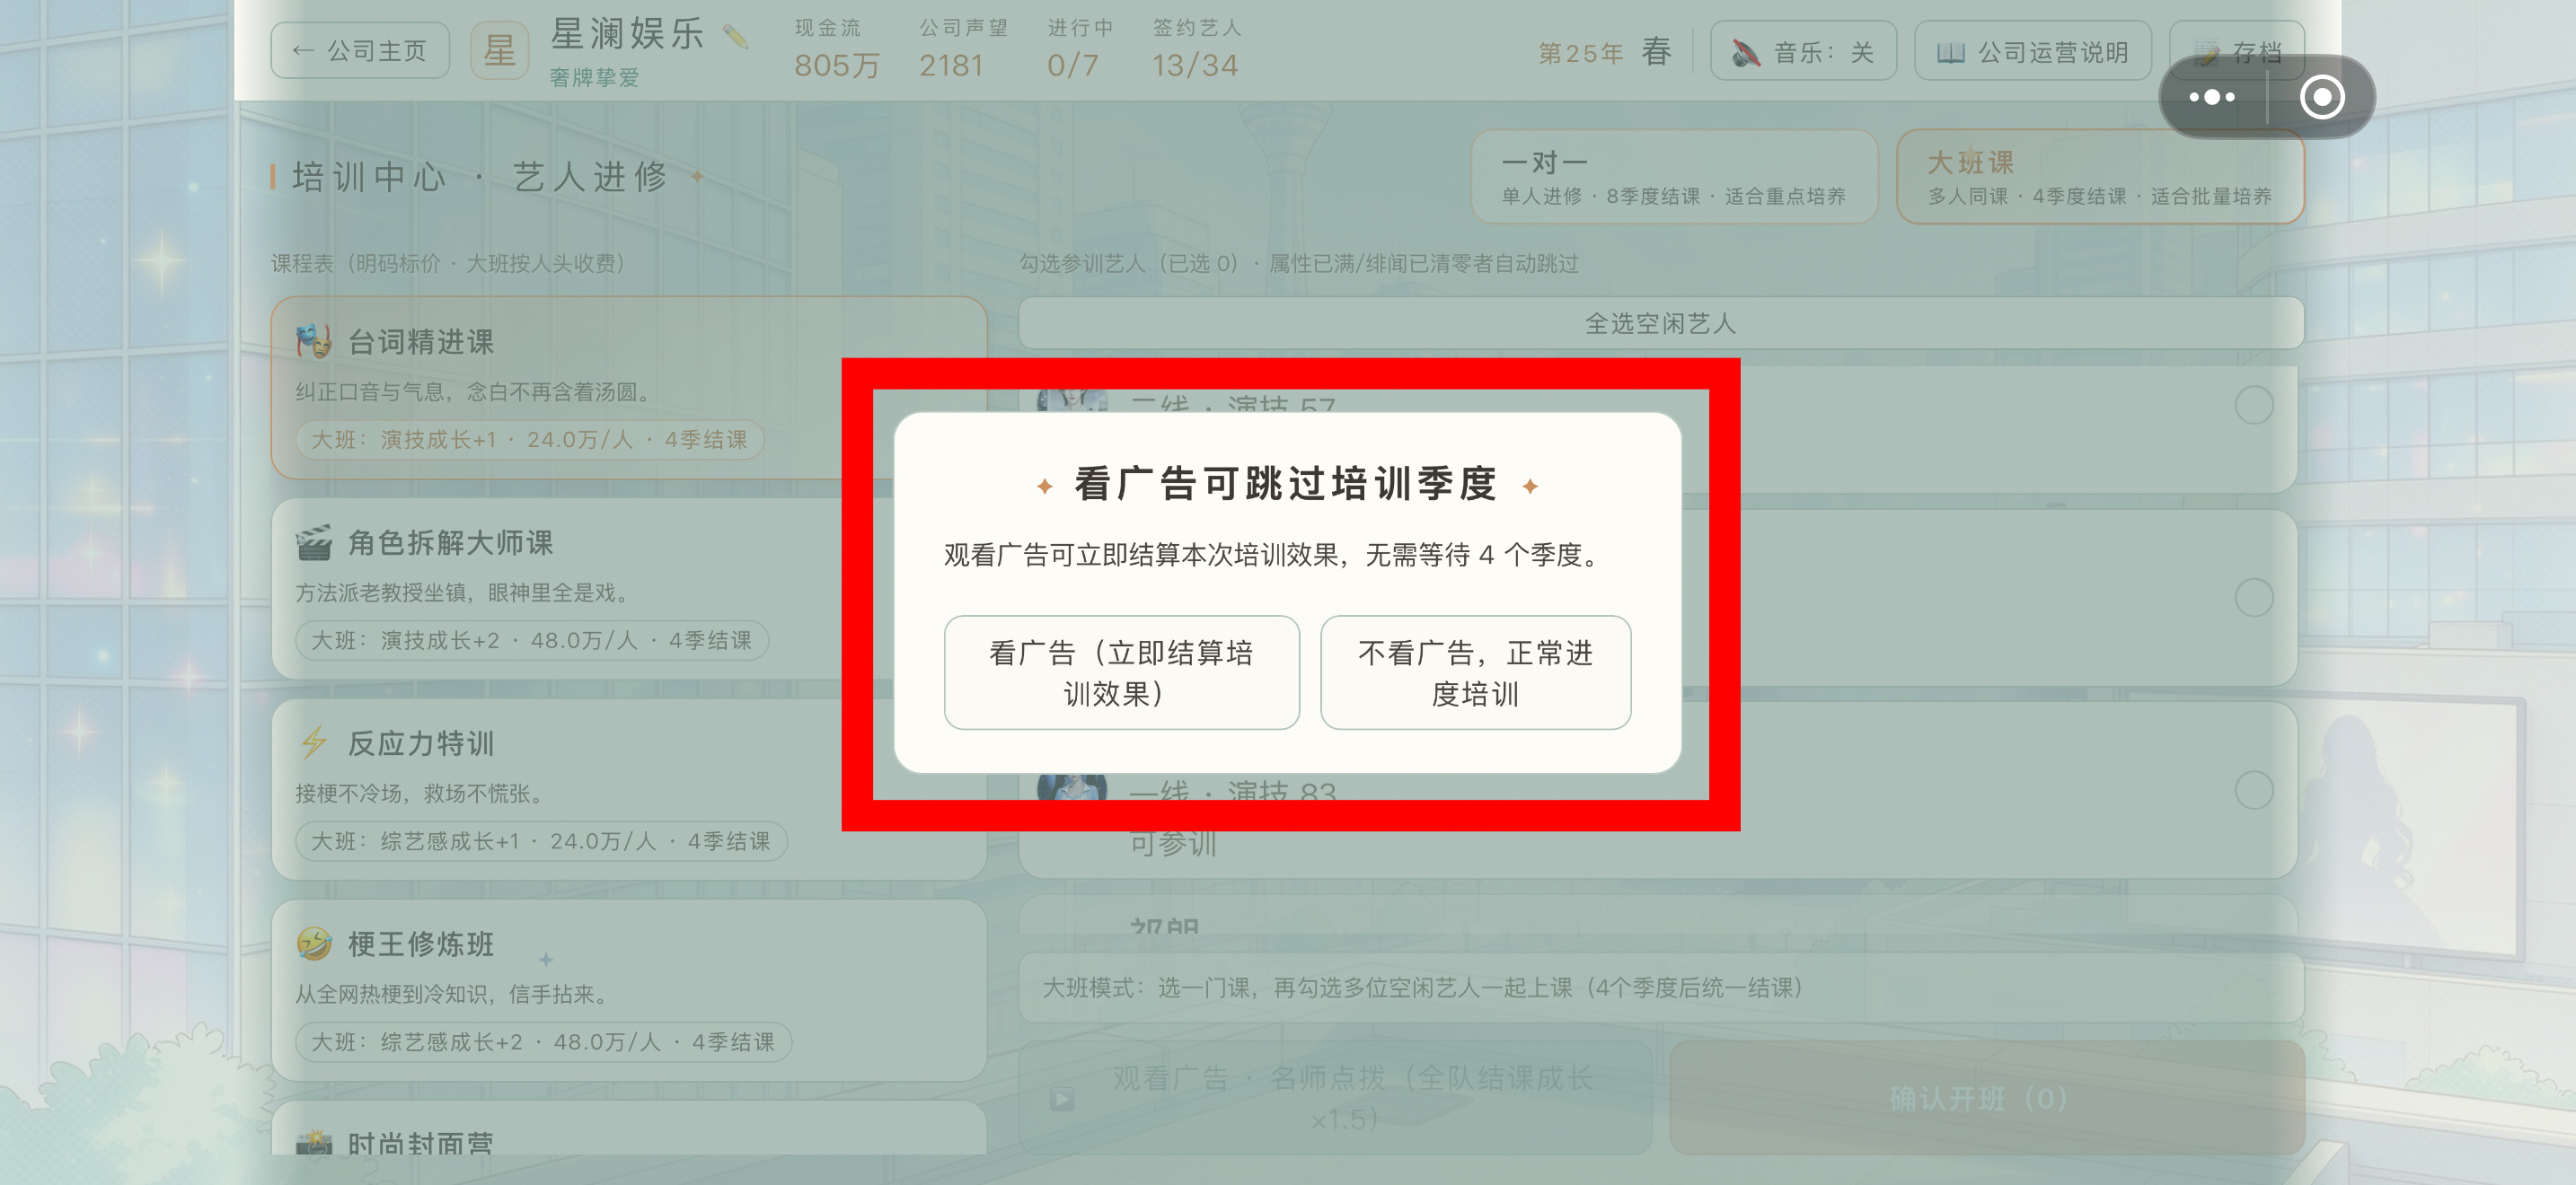This screenshot has height=1185, width=2576.
Task: Edit company name with pencil icon
Action: [x=736, y=37]
